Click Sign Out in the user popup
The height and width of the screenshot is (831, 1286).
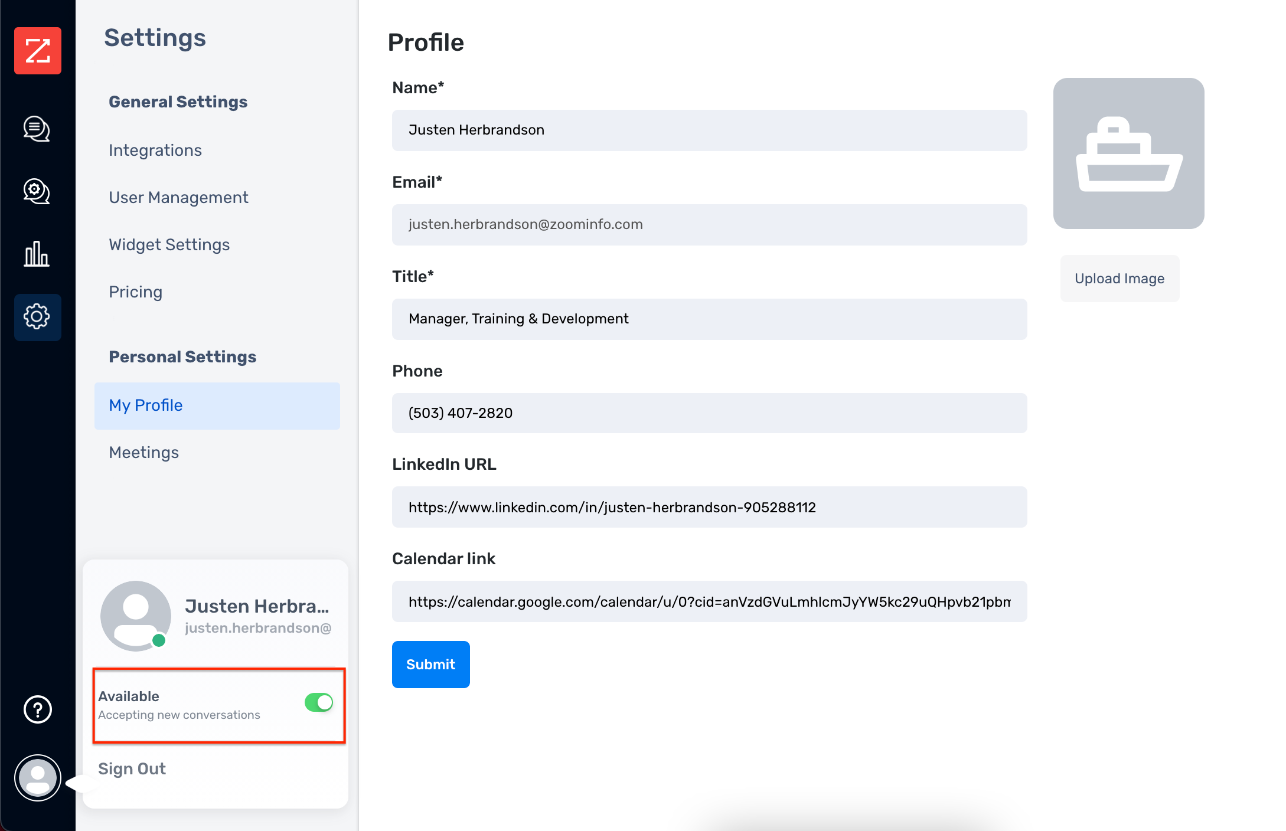click(132, 768)
